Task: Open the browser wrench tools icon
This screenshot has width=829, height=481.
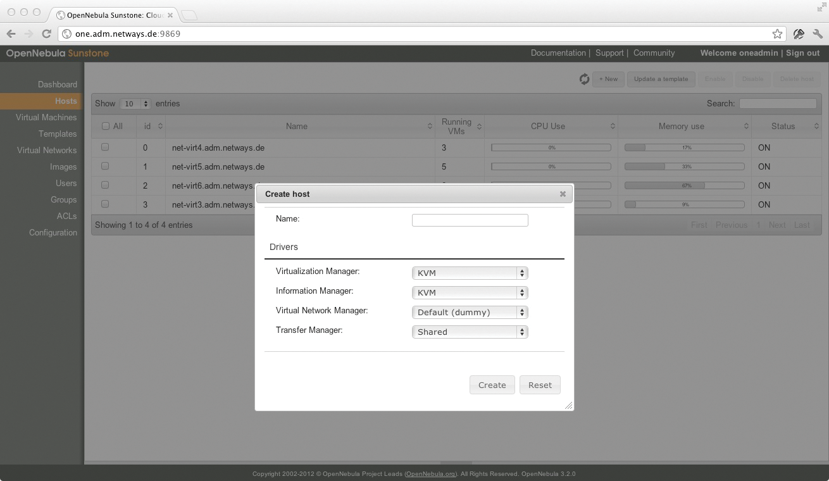Action: 818,34
